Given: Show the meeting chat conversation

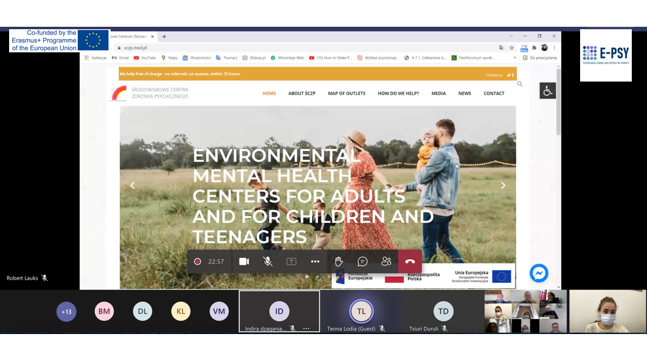Looking at the screenshot, I should [362, 262].
